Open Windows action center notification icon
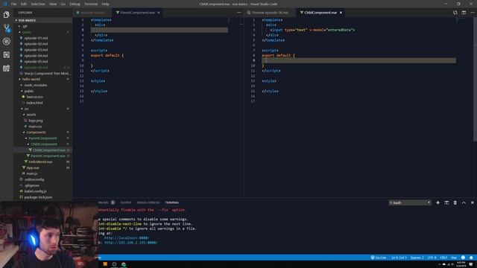 pos(471,264)
